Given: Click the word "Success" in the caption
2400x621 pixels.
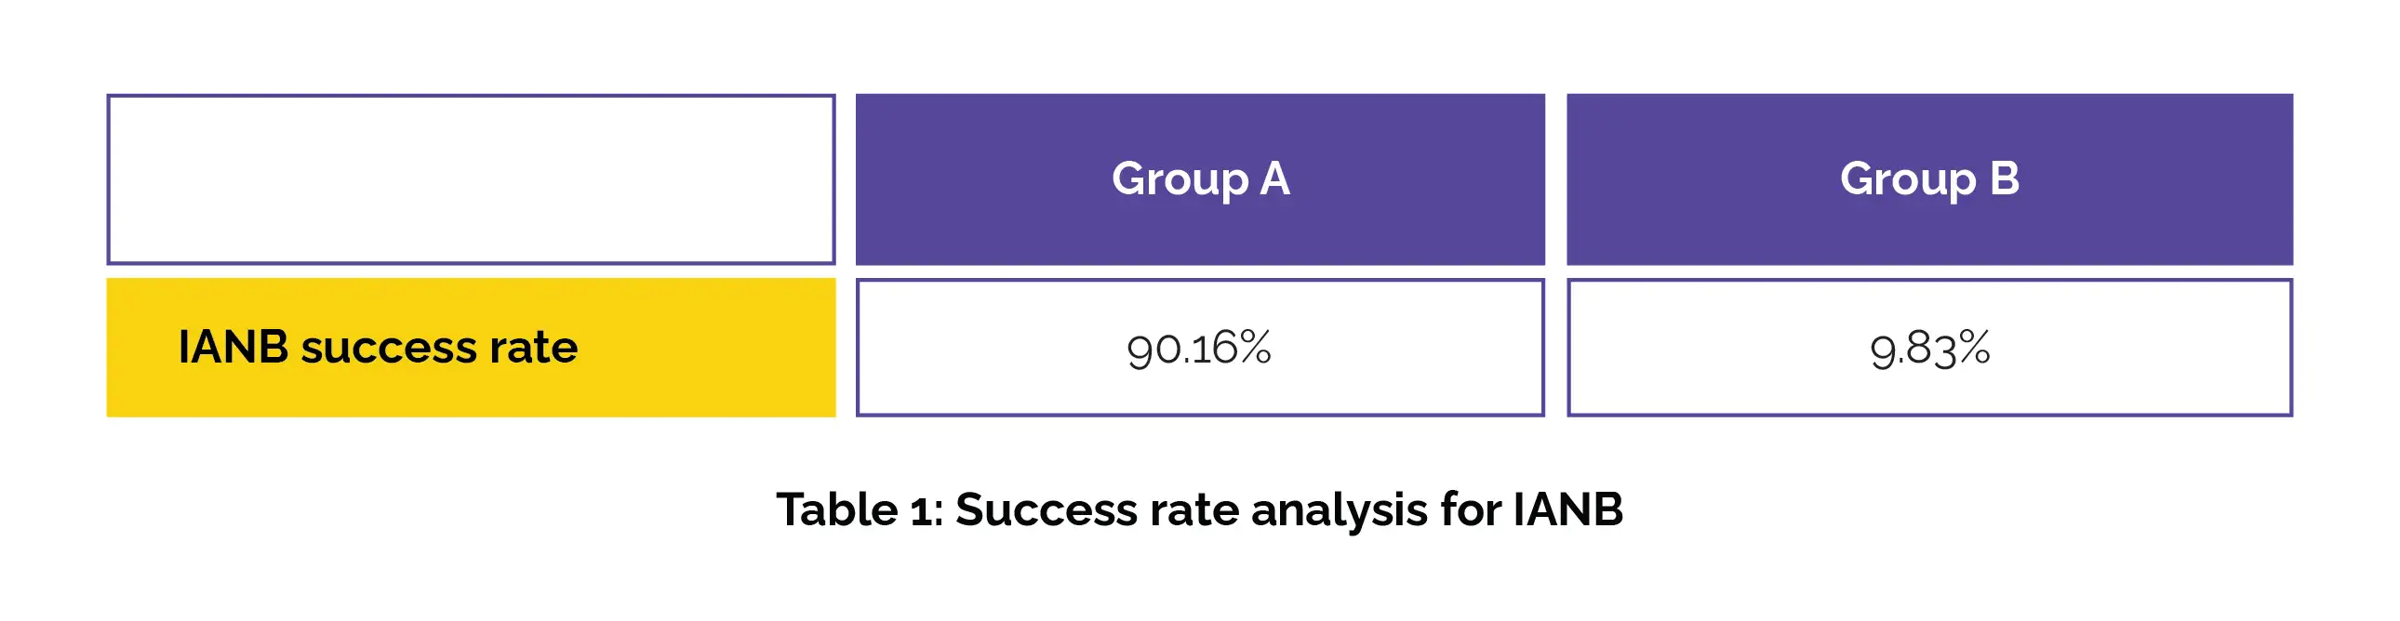Looking at the screenshot, I should (x=1046, y=509).
